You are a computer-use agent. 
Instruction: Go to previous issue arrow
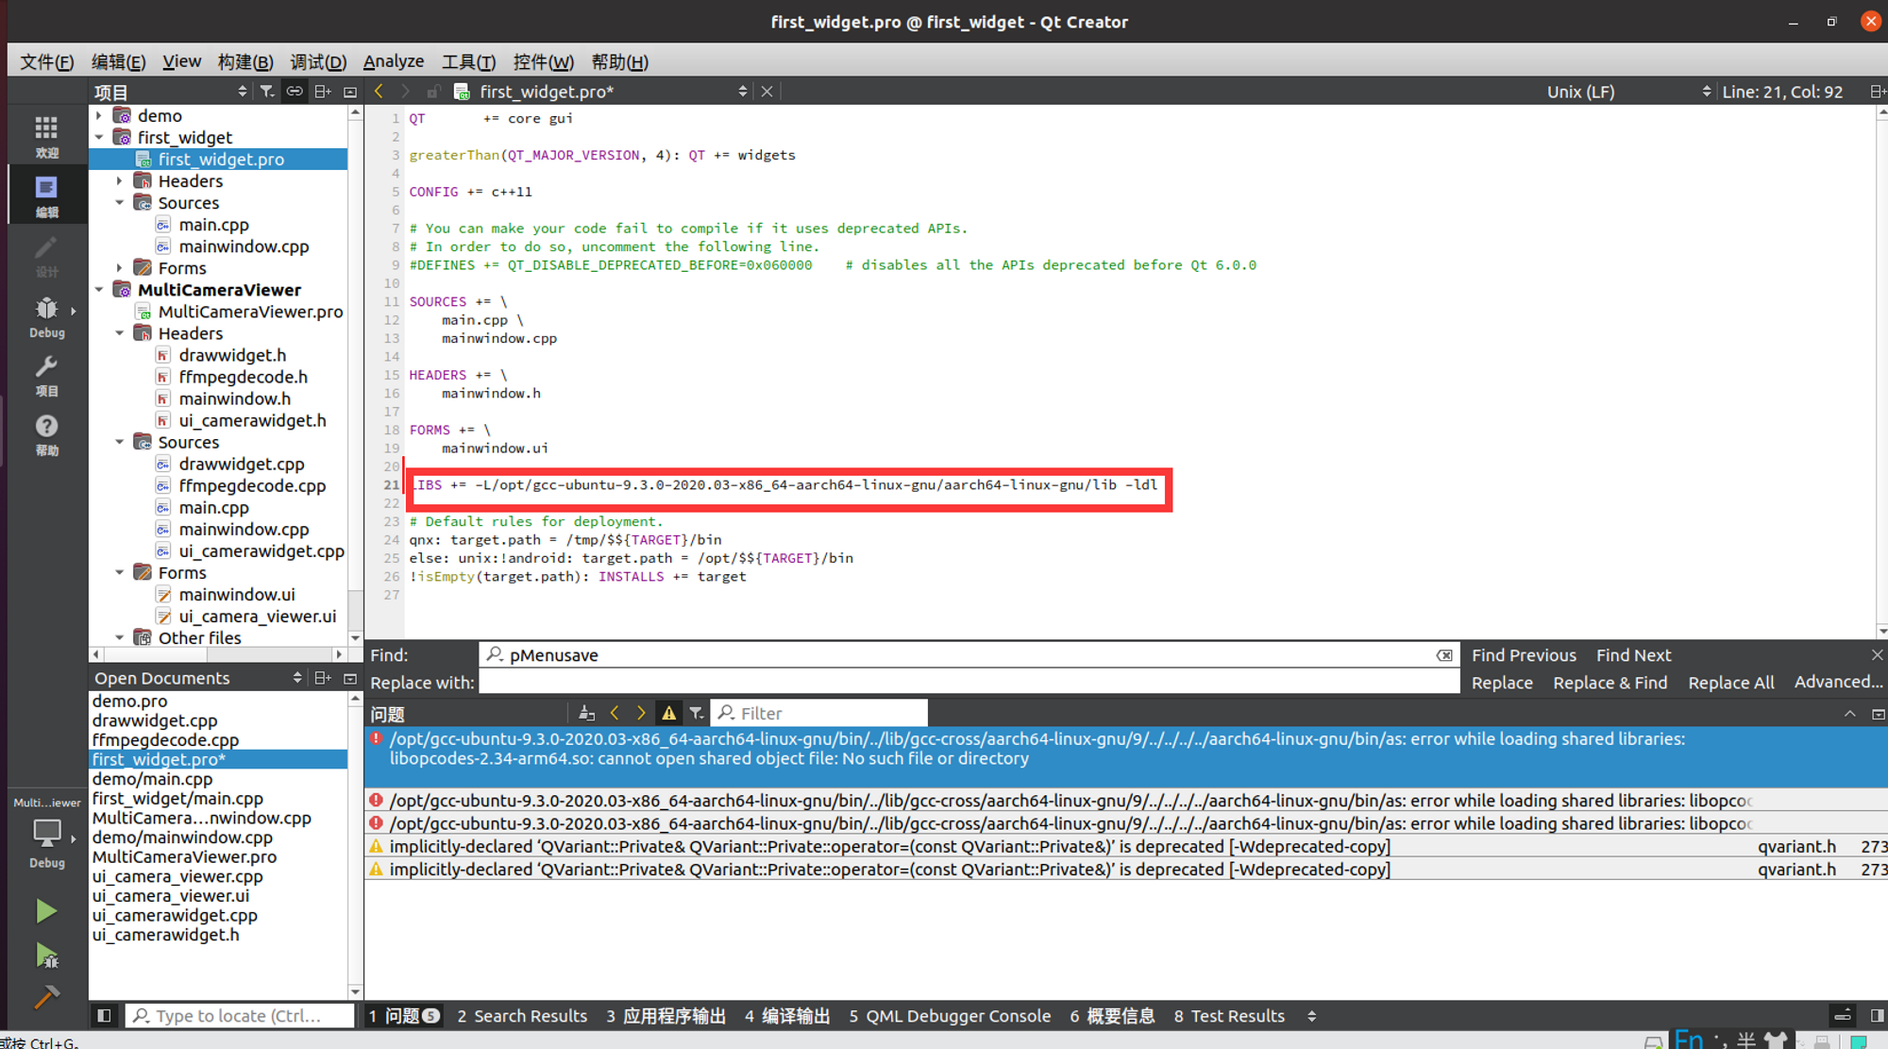point(615,713)
